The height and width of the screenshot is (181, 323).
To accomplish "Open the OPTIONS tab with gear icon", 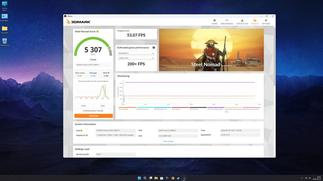I will click(266, 22).
